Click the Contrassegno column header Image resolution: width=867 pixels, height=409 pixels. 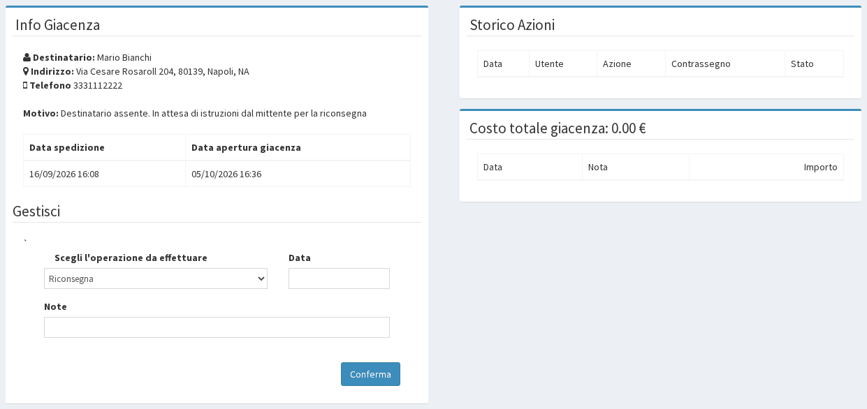click(725, 64)
